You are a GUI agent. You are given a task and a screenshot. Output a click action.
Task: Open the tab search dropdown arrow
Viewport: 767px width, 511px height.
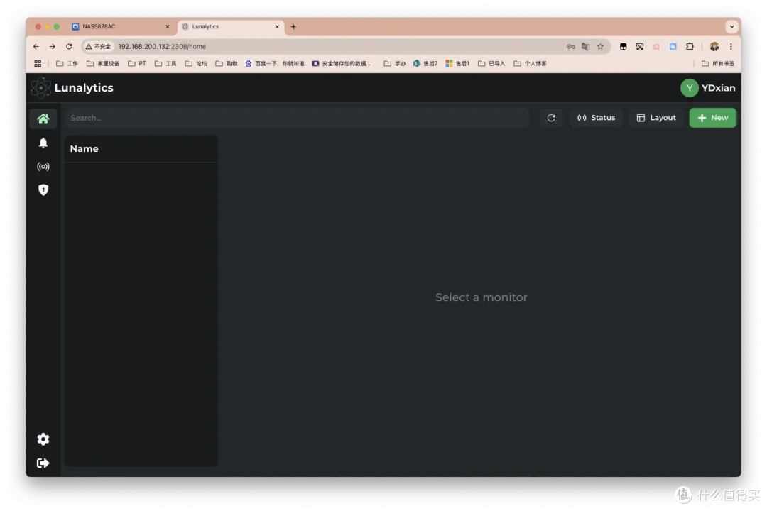point(731,26)
